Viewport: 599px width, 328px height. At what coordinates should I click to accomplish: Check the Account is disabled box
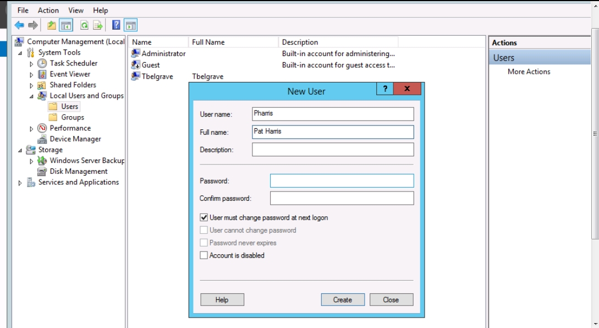[x=204, y=255]
